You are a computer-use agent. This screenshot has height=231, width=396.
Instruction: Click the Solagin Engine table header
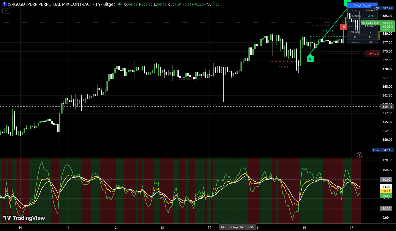[362, 5]
